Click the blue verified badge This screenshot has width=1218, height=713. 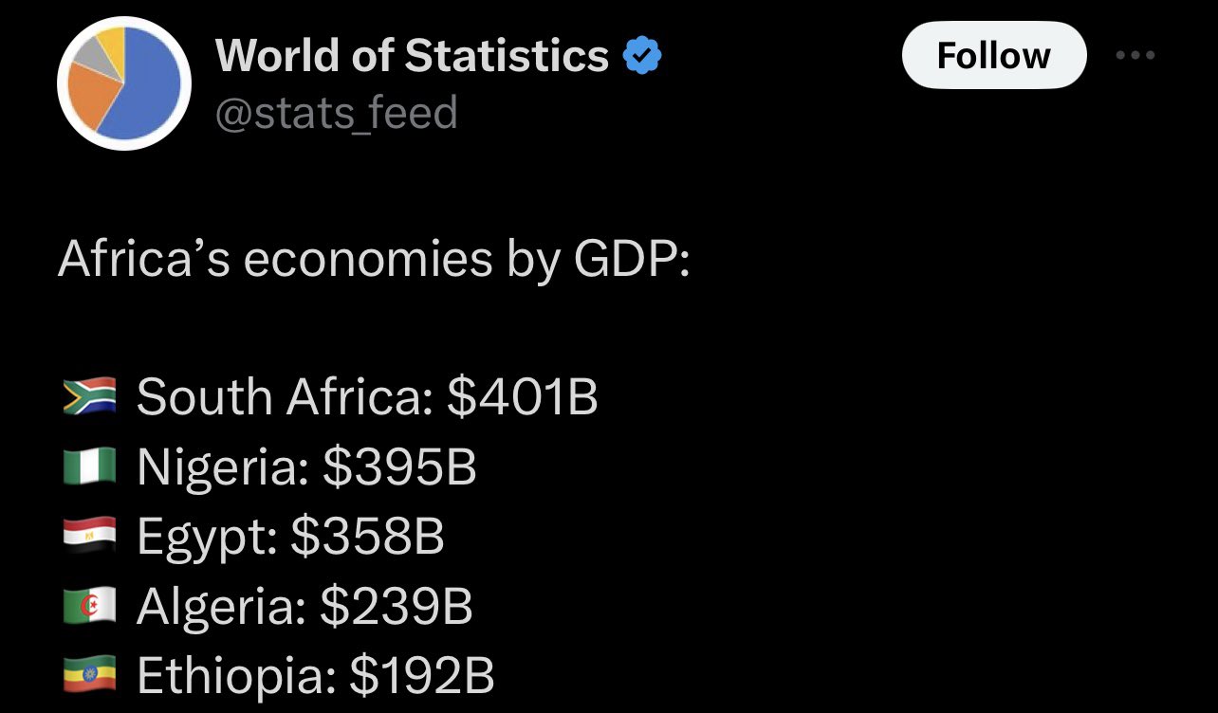[642, 57]
